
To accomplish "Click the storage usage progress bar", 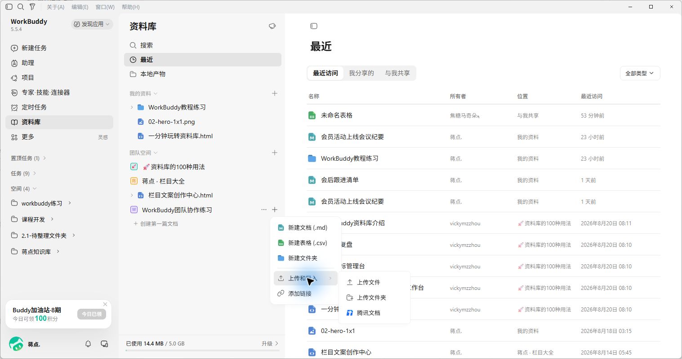I will point(203,350).
